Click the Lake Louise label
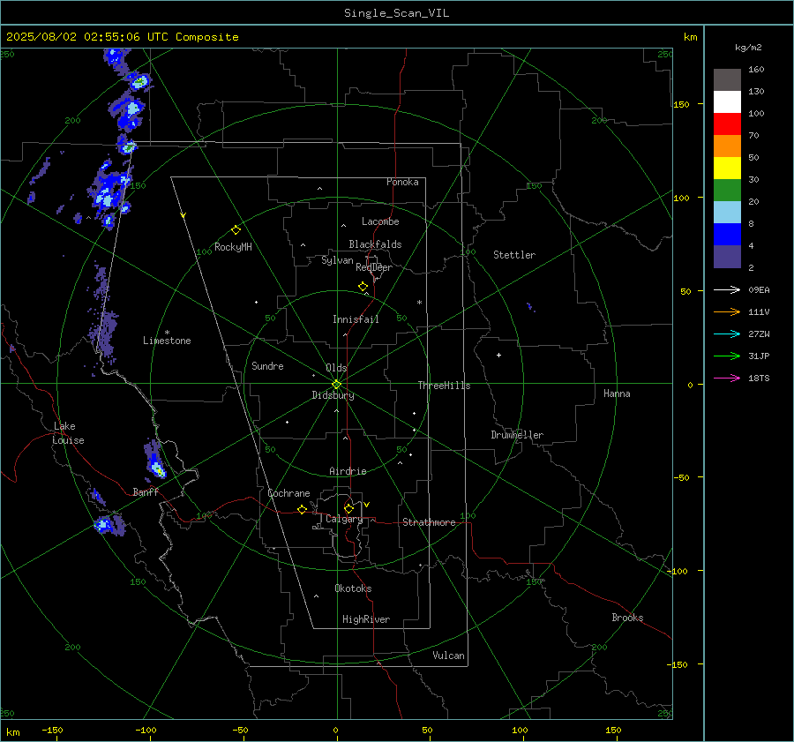Screen dimensions: 794x742 (x=68, y=433)
